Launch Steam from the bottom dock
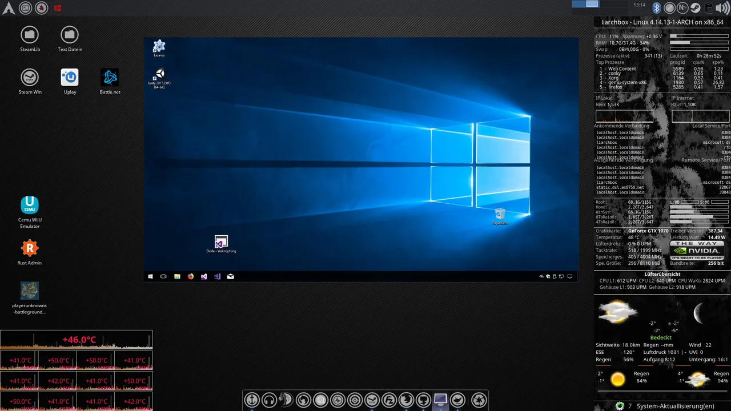The image size is (731, 411). [372, 400]
